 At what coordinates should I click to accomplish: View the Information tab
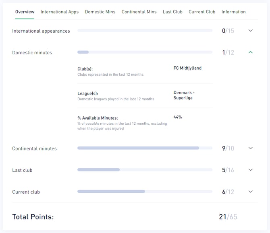point(233,12)
